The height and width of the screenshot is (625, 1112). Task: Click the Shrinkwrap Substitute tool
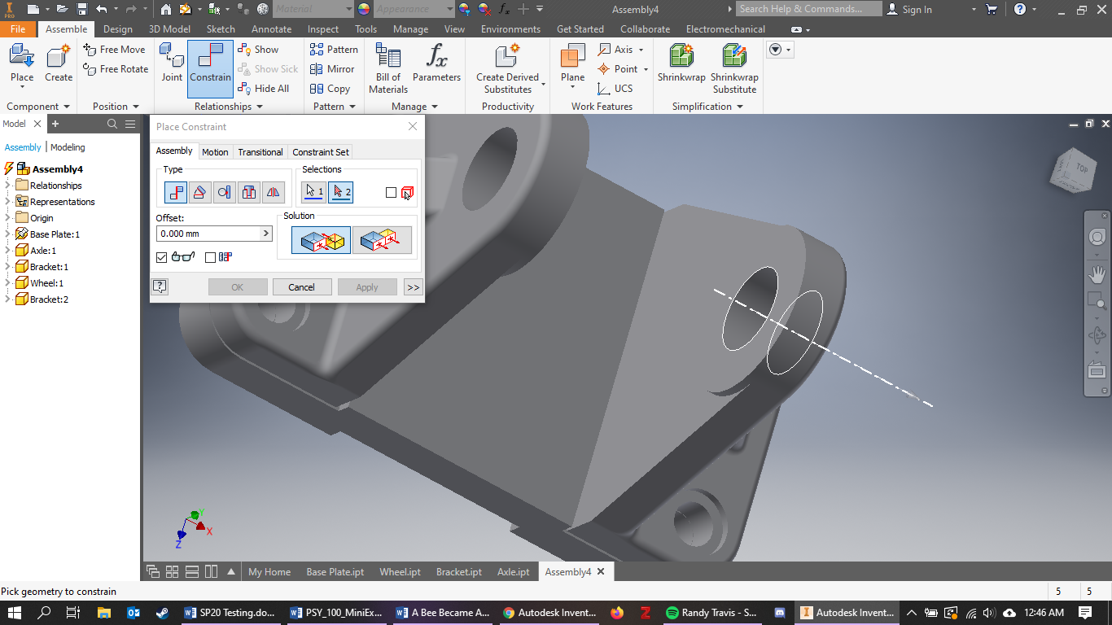coord(734,68)
